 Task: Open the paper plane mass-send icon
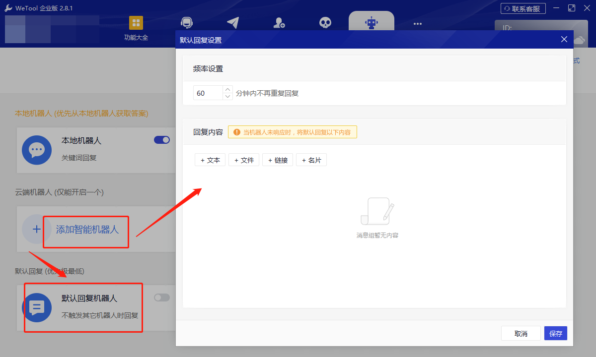(232, 23)
